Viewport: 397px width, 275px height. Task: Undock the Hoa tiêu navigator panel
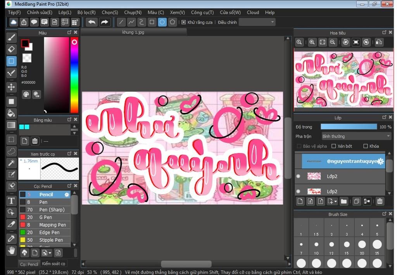point(384,32)
